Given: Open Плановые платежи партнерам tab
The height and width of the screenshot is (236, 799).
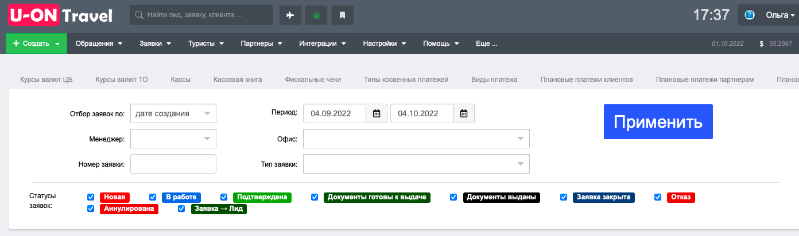Looking at the screenshot, I should pyautogui.click(x=705, y=80).
